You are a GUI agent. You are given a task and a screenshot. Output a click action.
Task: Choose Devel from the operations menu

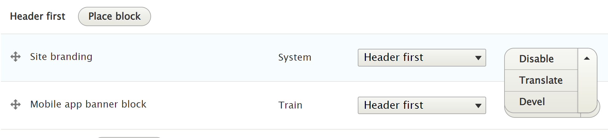[x=532, y=102]
